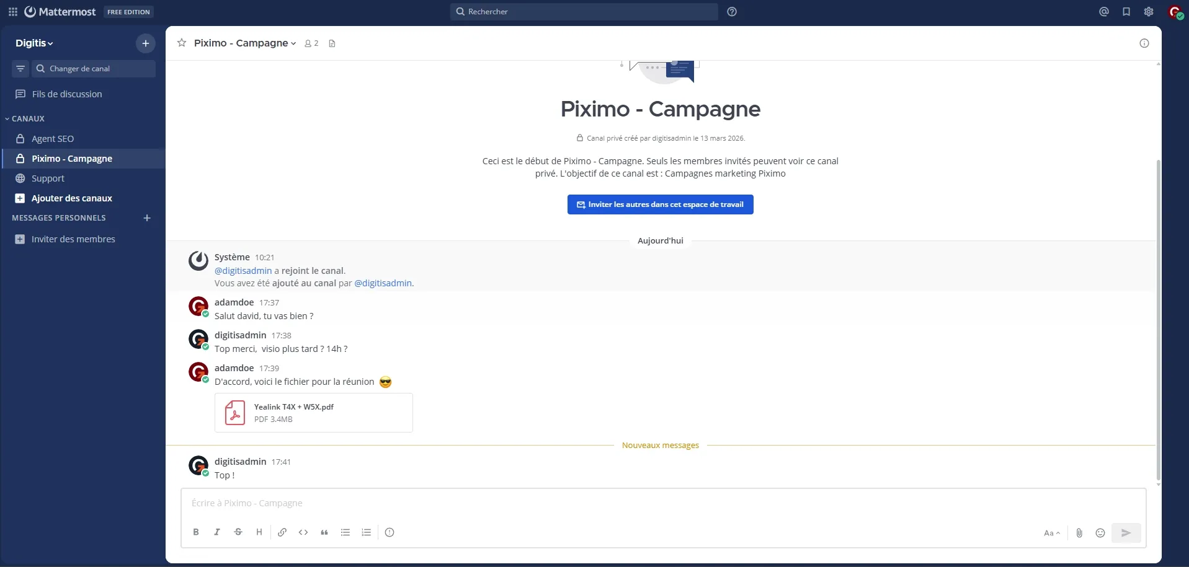Toggle bold formatting in the editor
Viewport: 1189px width, 567px height.
tap(195, 532)
